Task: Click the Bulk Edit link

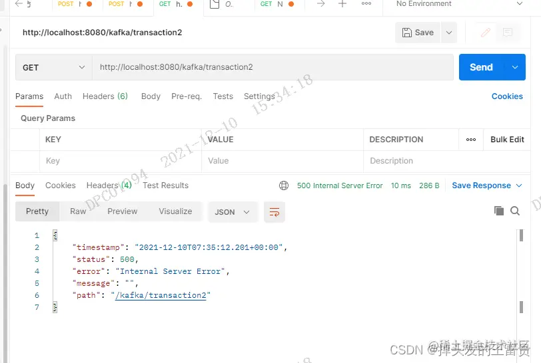Action: tap(507, 140)
